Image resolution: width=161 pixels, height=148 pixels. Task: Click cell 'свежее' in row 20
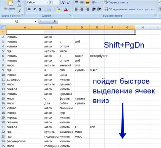(25, 122)
